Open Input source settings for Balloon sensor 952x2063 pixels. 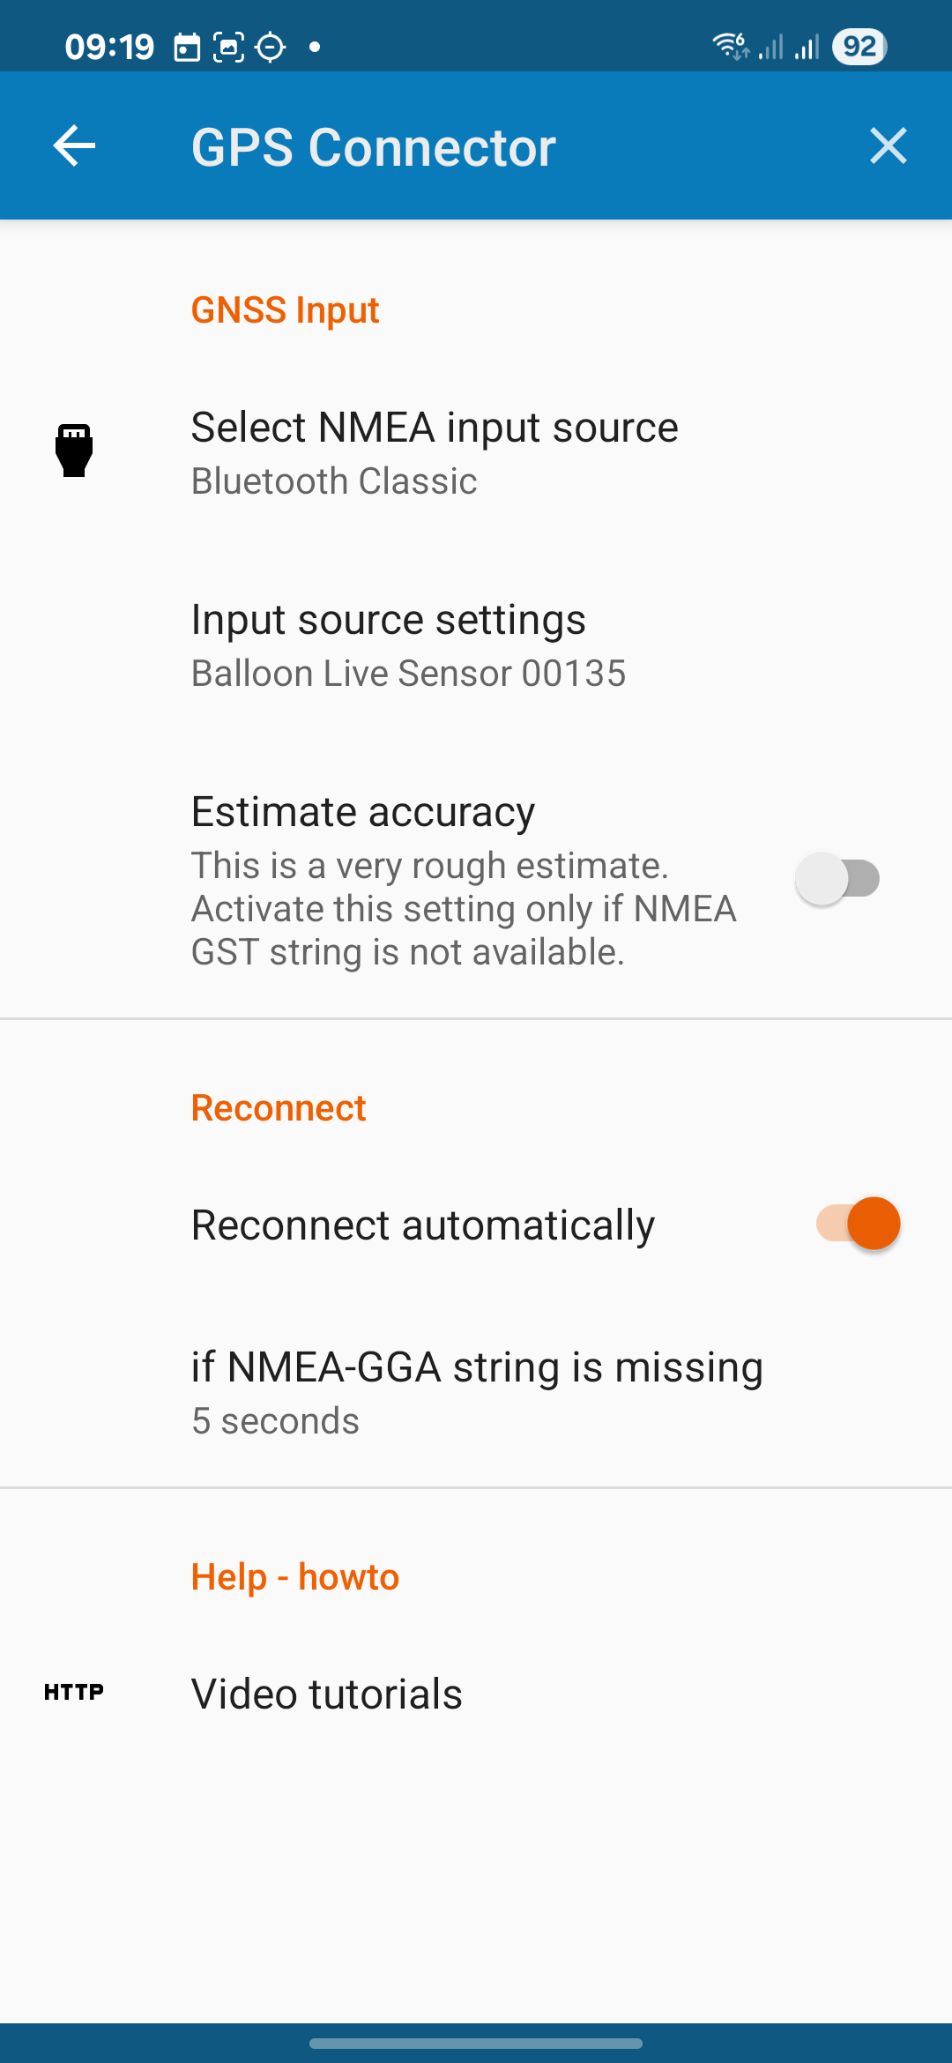pos(408,645)
